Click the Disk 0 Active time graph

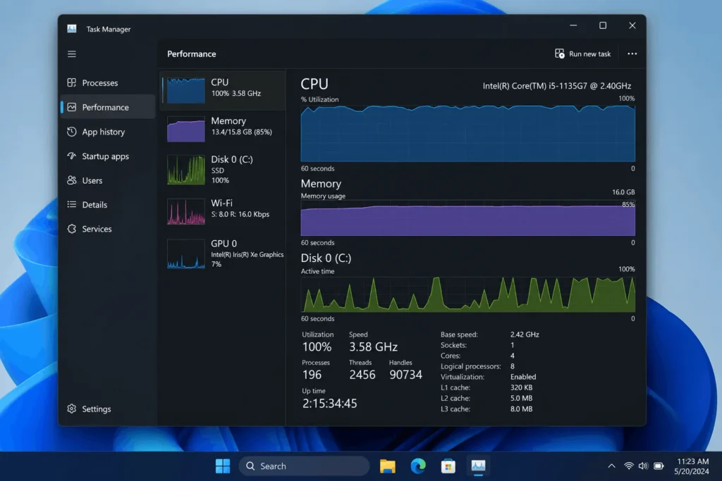click(468, 294)
